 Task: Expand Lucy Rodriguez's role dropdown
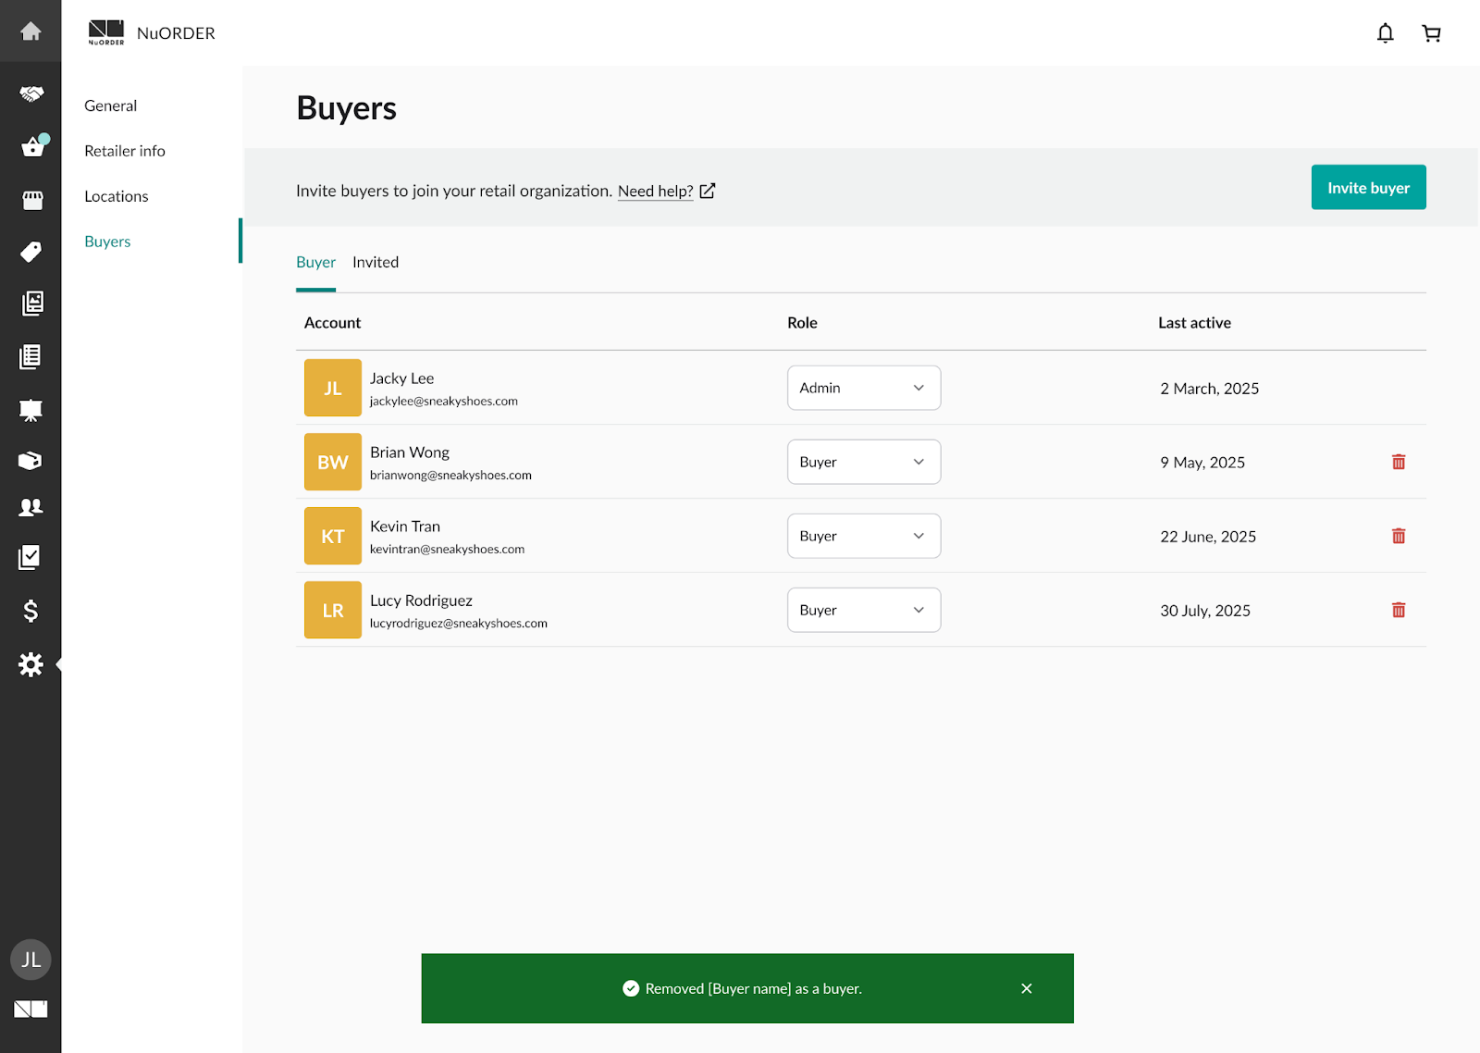point(863,610)
